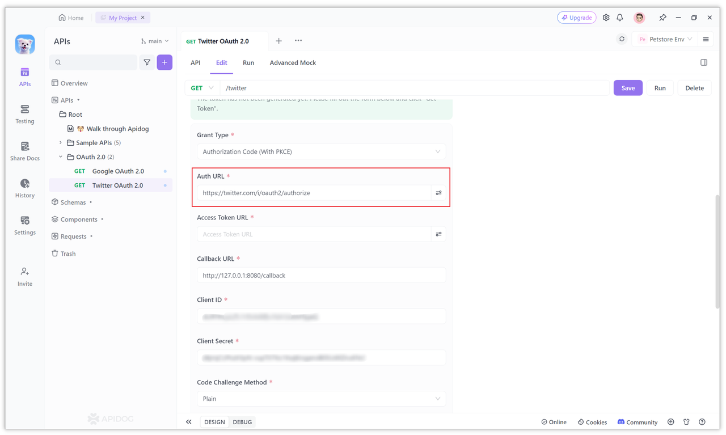This screenshot has height=435, width=726.
Task: Switch to the Run tab
Action: coord(248,62)
